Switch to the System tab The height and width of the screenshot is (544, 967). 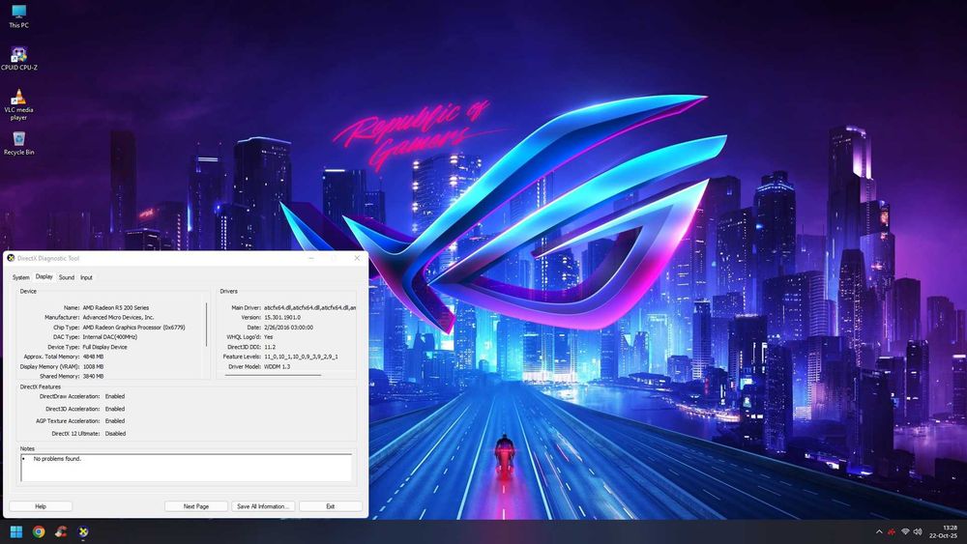[x=21, y=277]
